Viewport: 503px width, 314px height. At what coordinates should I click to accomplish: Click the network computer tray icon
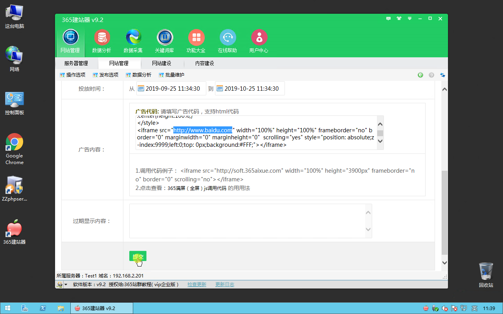464,308
